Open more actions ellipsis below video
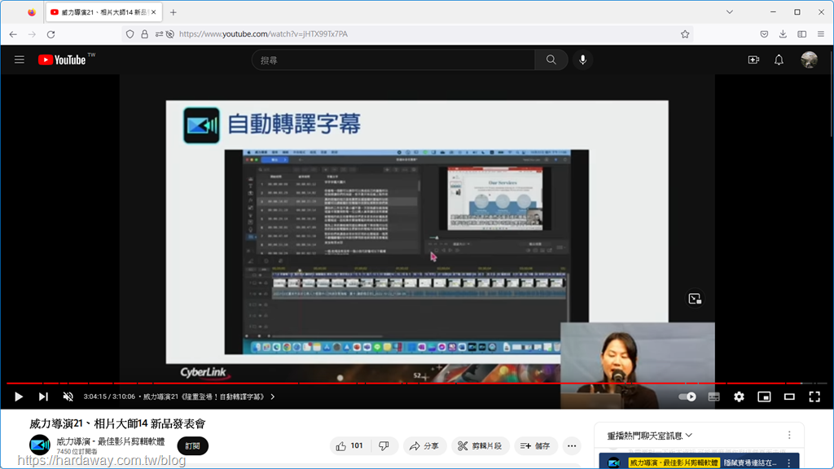The image size is (834, 469). click(572, 445)
